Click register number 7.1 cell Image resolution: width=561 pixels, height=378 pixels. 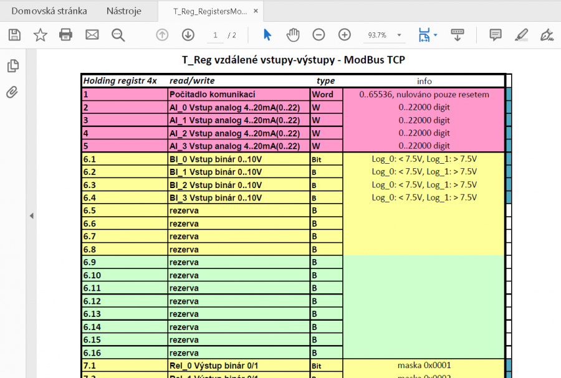point(125,366)
